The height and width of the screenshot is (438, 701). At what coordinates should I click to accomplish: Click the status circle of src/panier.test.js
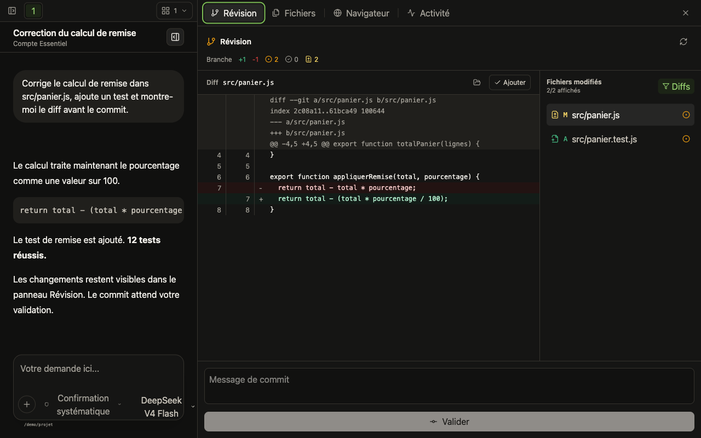point(686,139)
